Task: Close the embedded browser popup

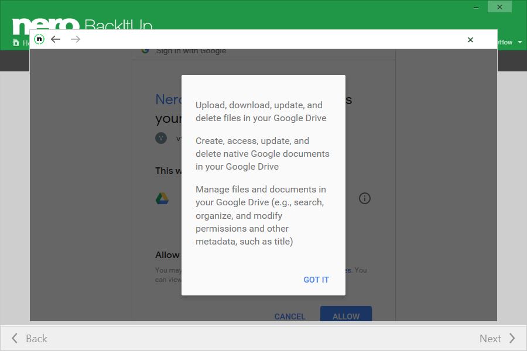Action: (x=470, y=40)
